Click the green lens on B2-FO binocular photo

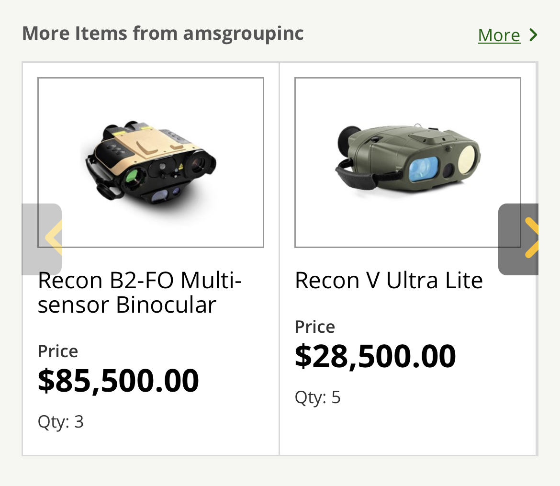coord(131,179)
